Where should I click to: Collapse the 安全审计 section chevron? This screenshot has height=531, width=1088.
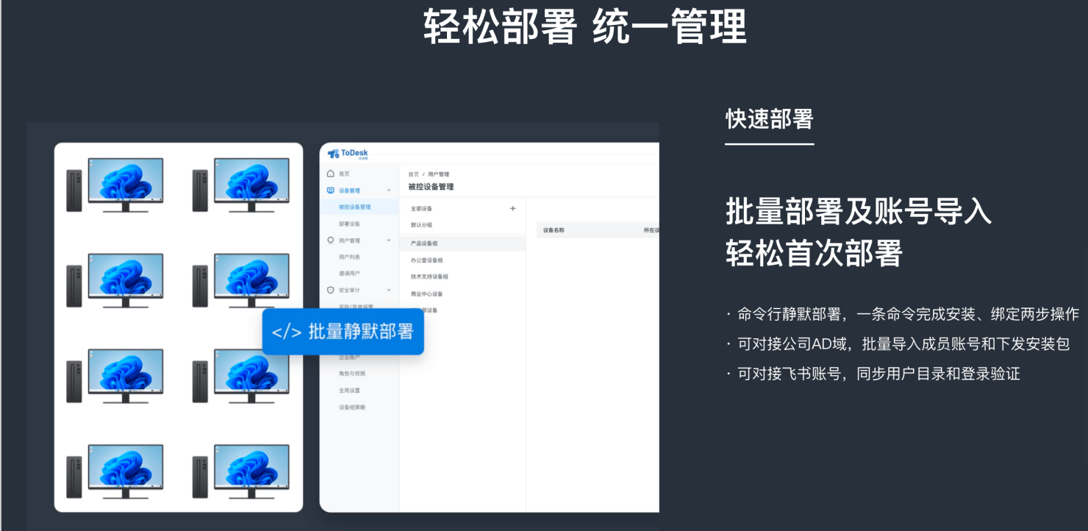pyautogui.click(x=389, y=291)
